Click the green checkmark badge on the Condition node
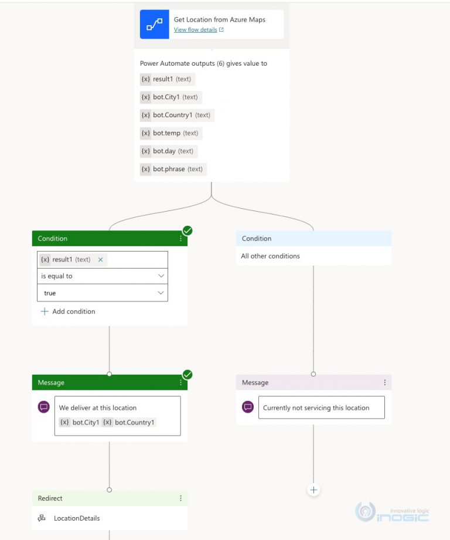The image size is (450, 540). [x=187, y=230]
